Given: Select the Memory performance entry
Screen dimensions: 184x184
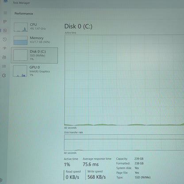Looking at the screenshot, I should 34,40.
